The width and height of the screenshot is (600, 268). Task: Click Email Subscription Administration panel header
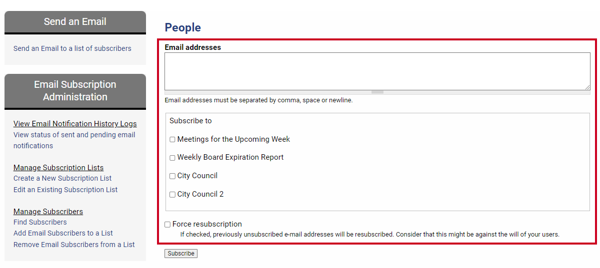[75, 91]
